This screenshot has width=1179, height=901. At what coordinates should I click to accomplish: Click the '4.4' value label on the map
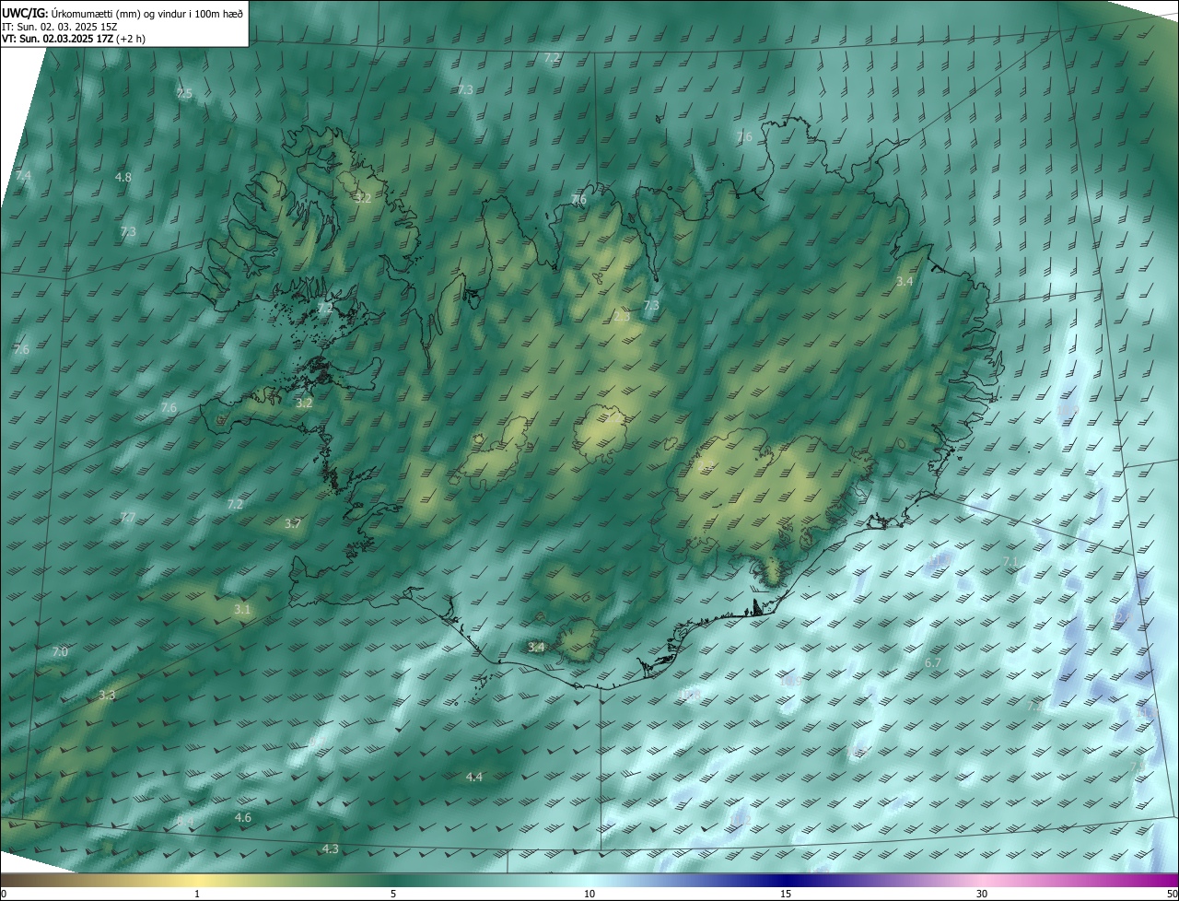[x=473, y=778]
